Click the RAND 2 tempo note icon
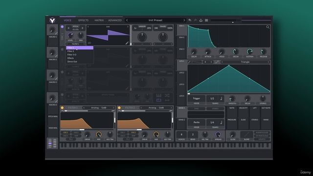The image size is (313, 176). pyautogui.click(x=221, y=122)
